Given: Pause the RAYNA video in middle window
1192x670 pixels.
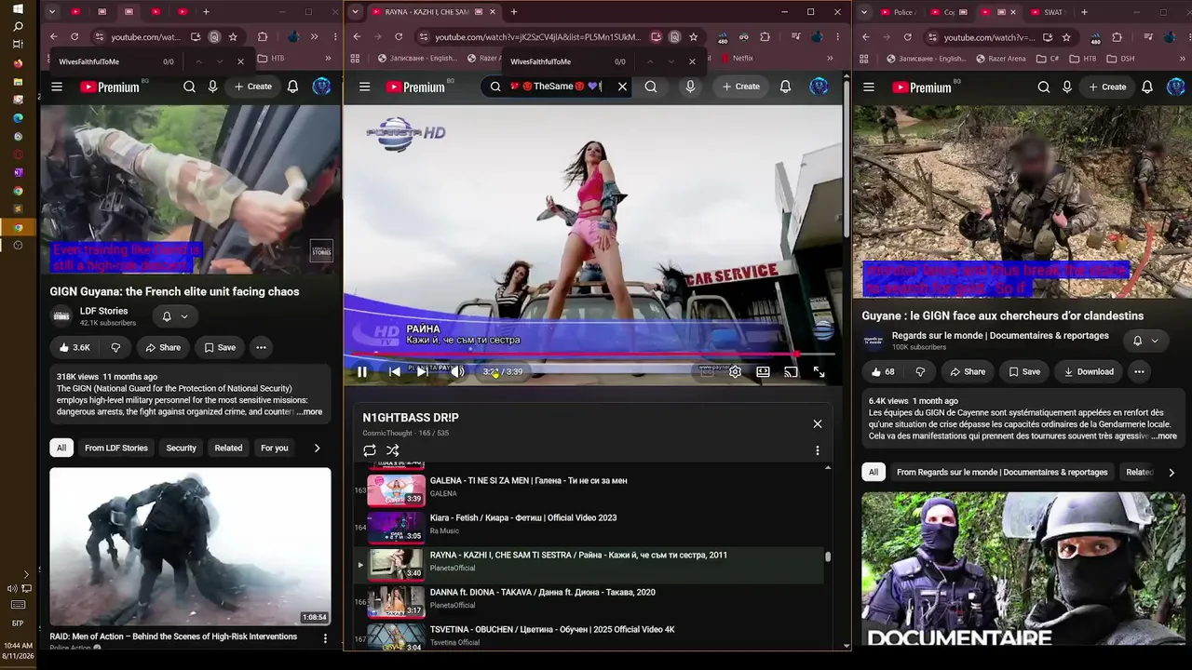Looking at the screenshot, I should point(362,371).
